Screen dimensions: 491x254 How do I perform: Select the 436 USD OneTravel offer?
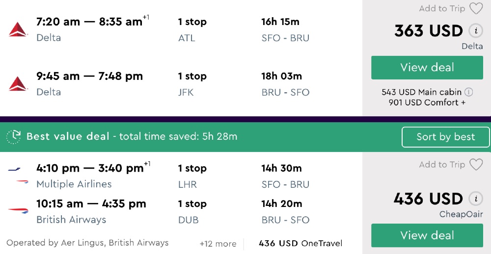point(300,243)
